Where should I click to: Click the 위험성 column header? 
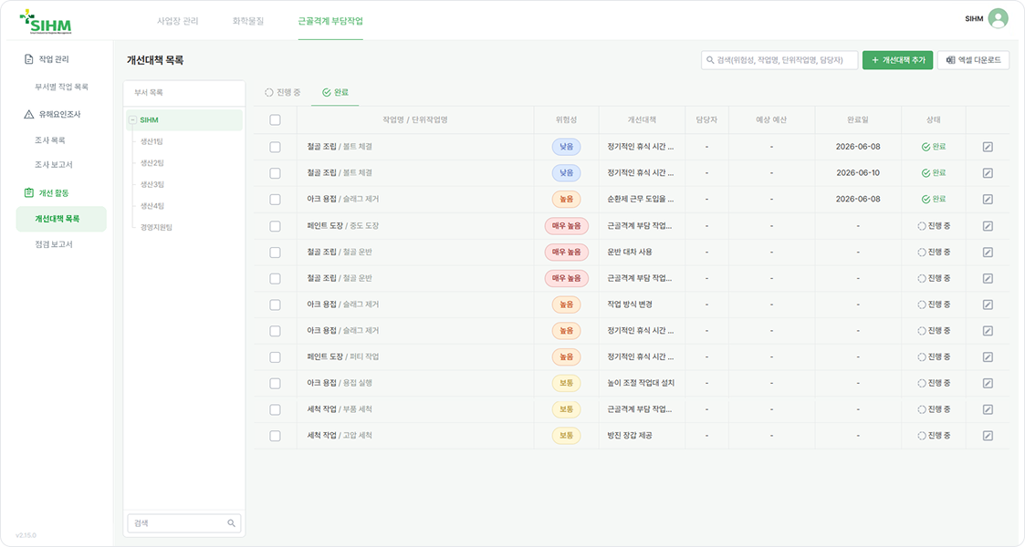pyautogui.click(x=566, y=120)
